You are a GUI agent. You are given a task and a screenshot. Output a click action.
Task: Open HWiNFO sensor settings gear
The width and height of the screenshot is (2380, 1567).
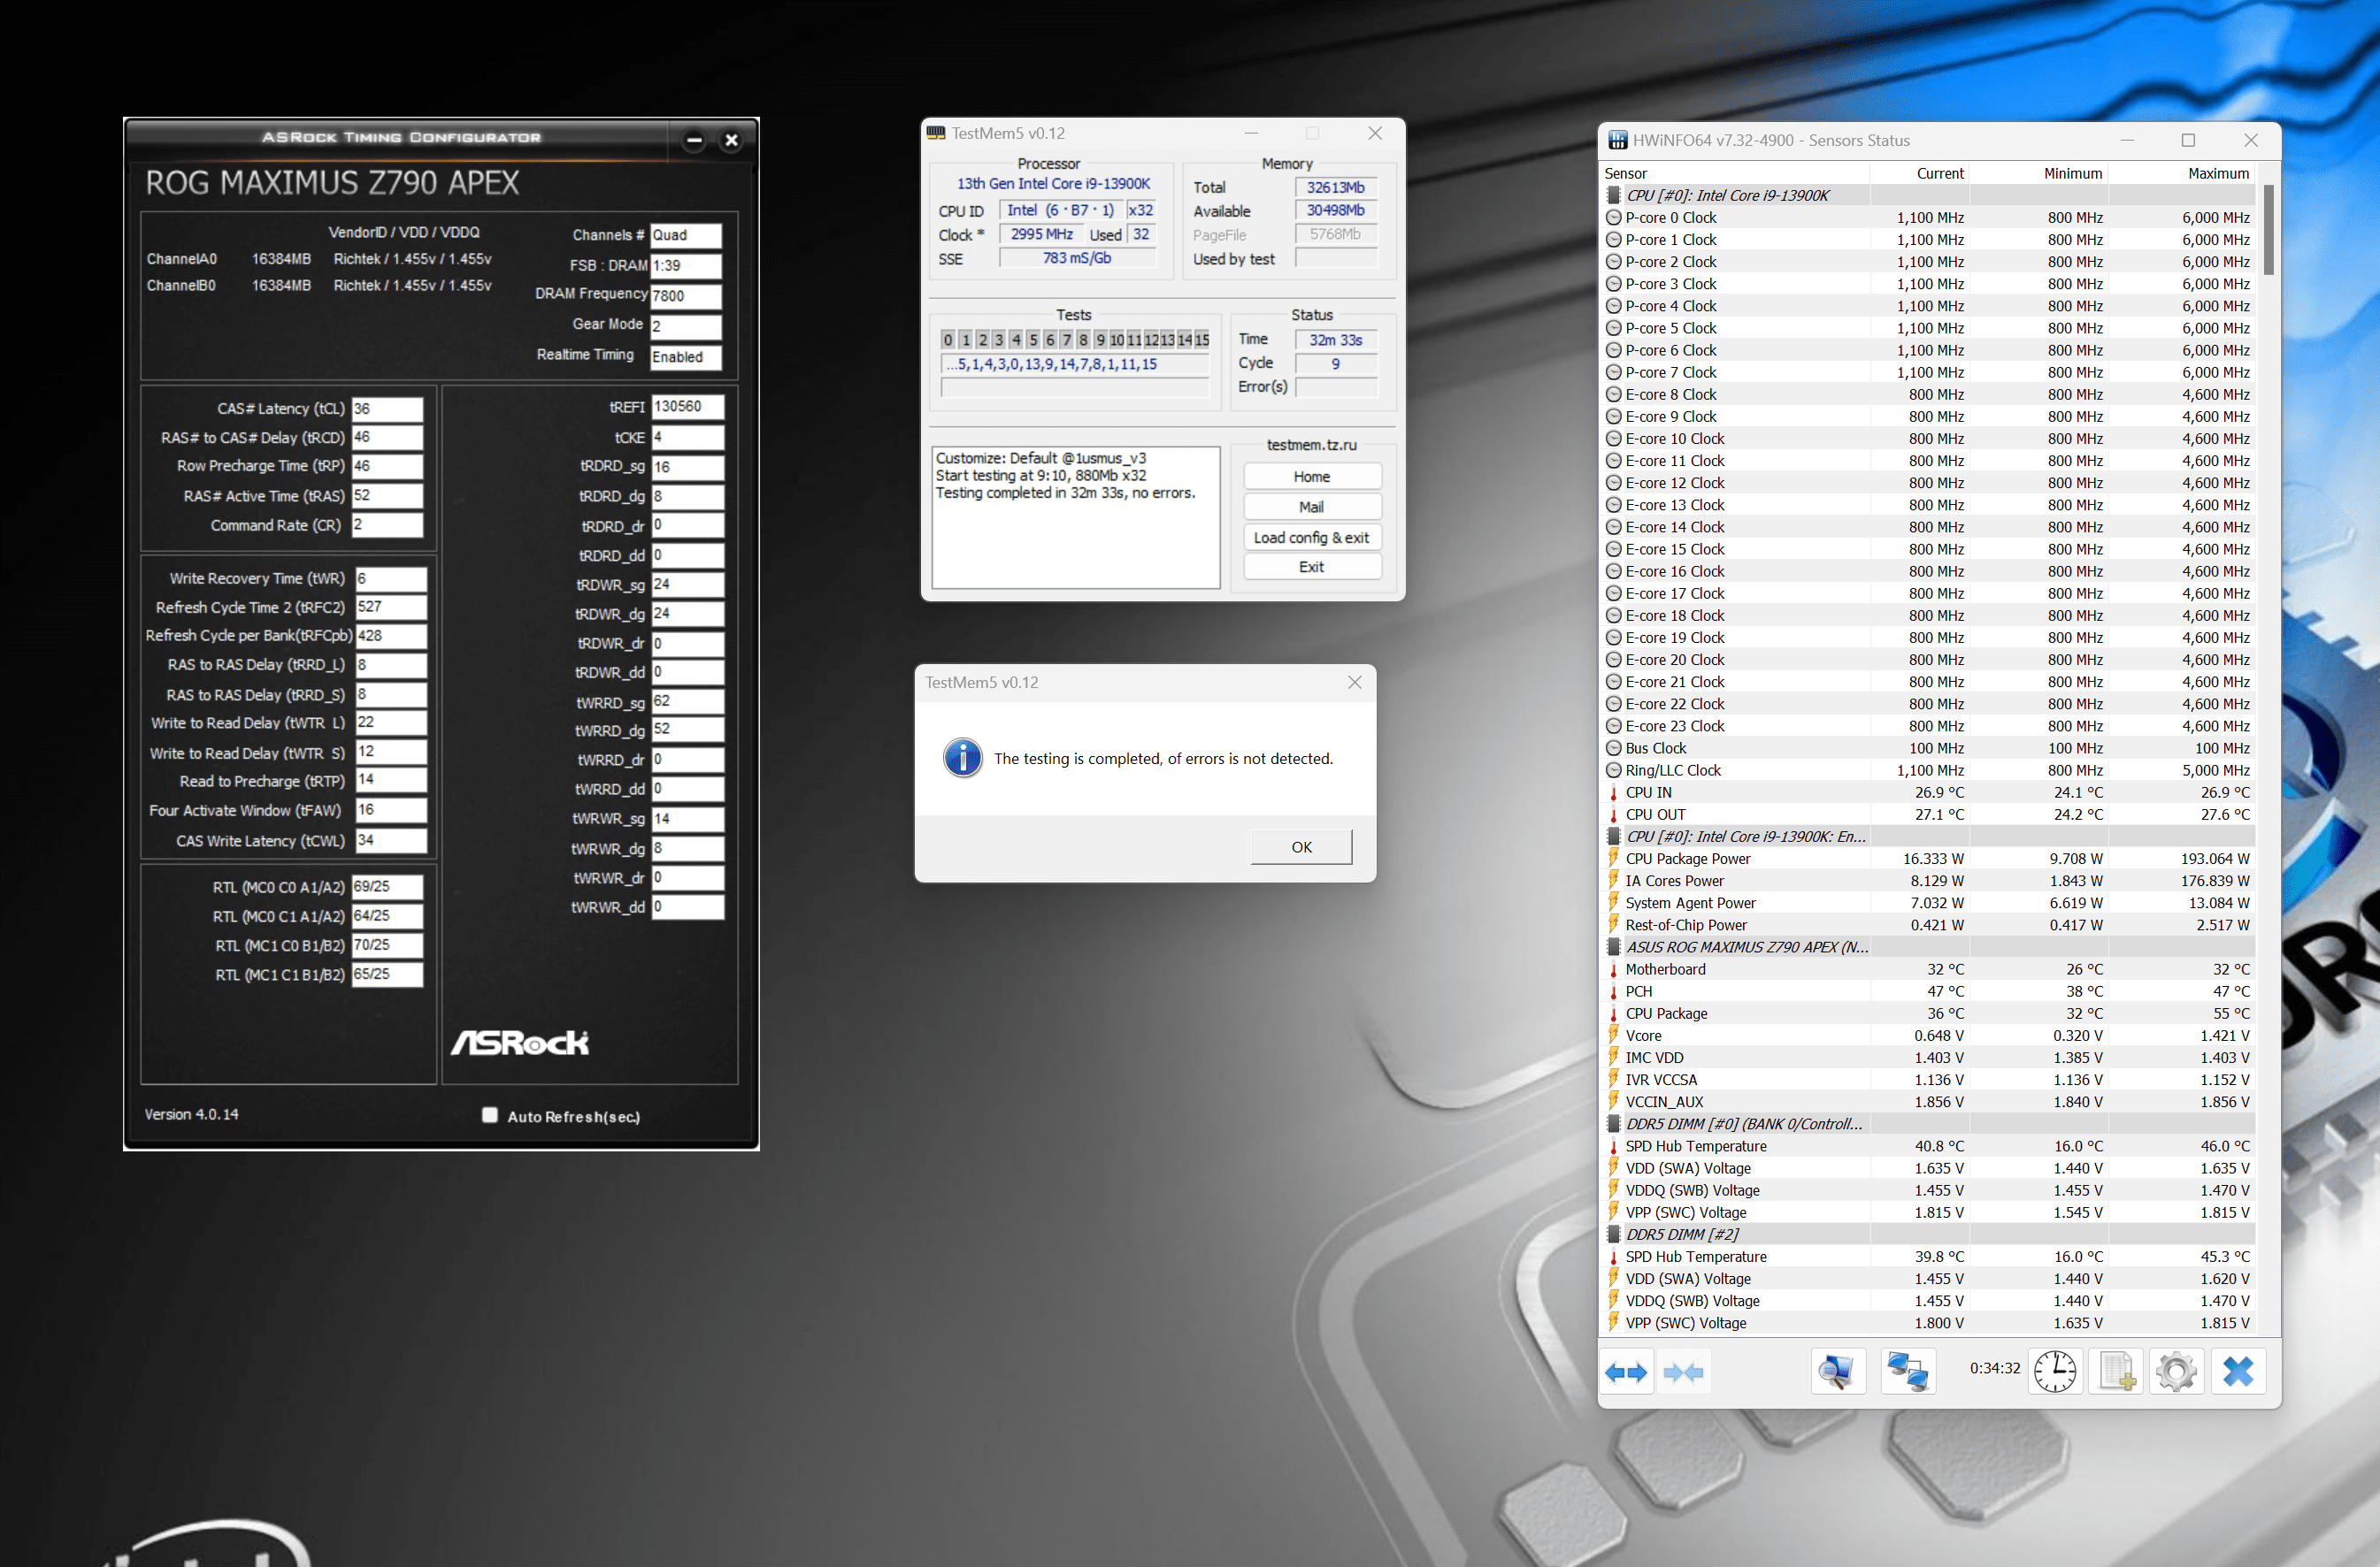(2176, 1372)
